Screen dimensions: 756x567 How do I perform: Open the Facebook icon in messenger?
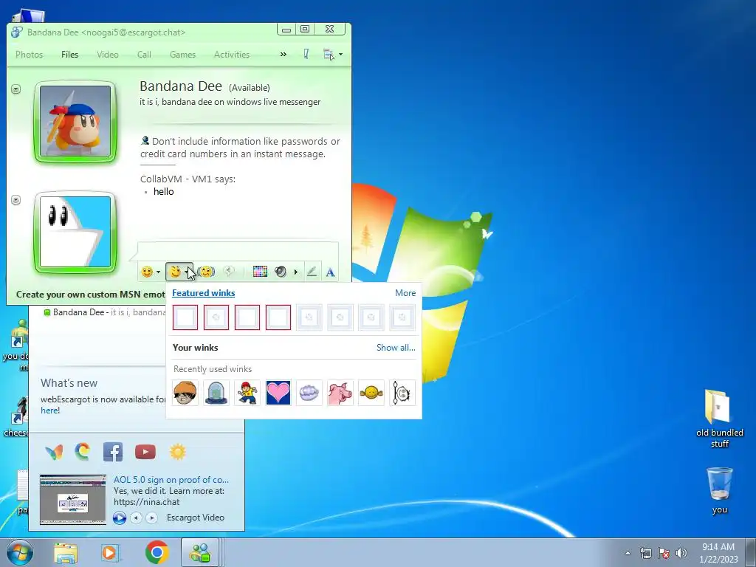click(x=113, y=452)
